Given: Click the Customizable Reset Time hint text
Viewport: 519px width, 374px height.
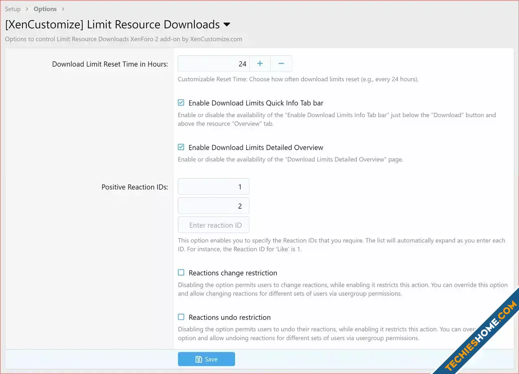Looking at the screenshot, I should pos(298,79).
